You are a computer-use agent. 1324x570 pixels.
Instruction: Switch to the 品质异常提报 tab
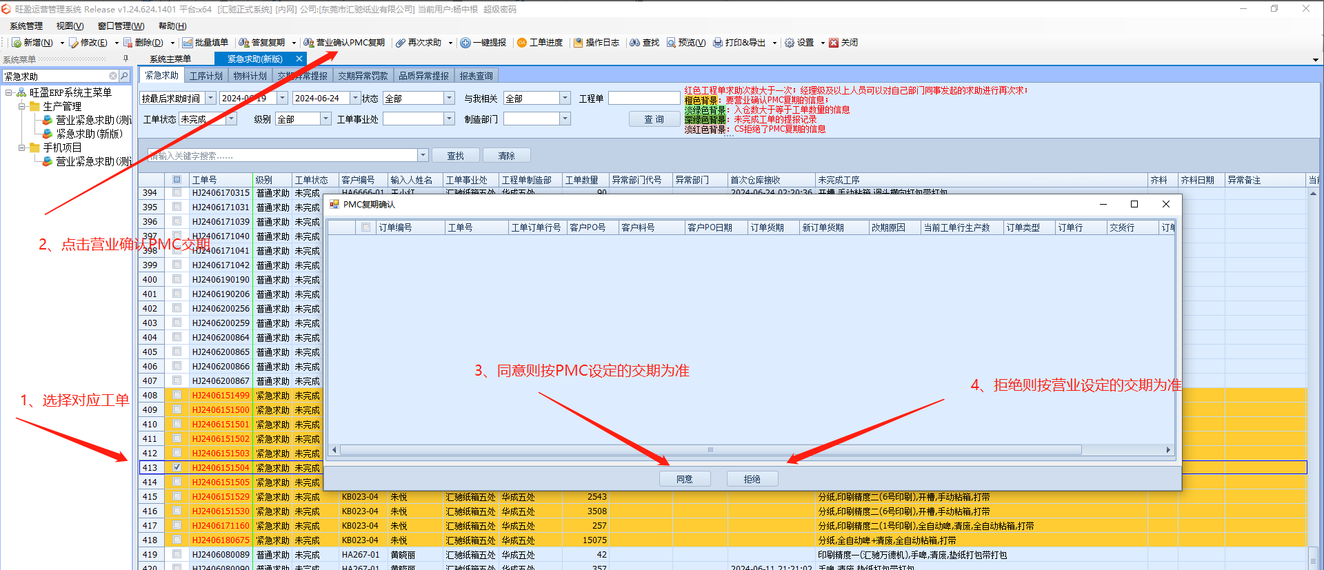click(423, 76)
